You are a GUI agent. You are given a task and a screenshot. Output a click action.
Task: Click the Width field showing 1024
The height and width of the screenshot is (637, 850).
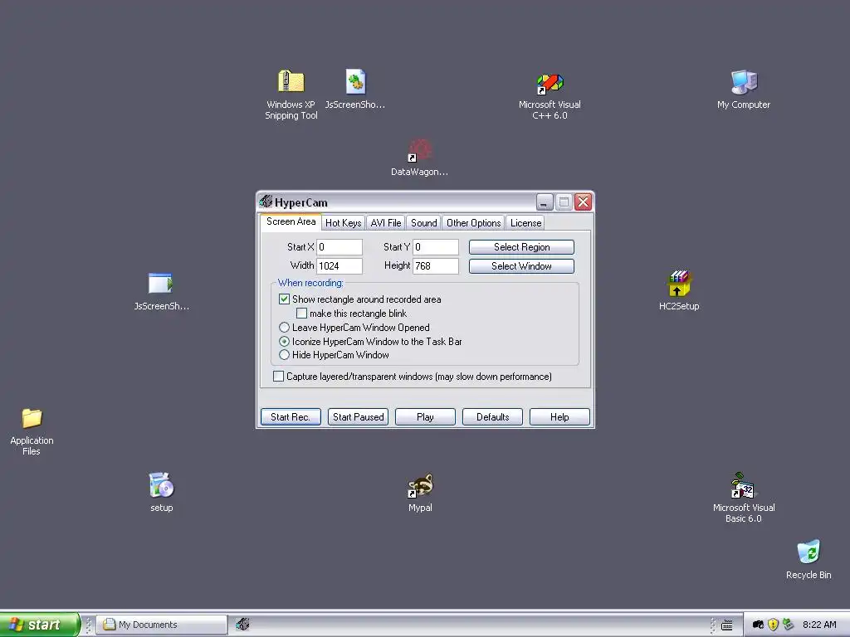click(340, 266)
